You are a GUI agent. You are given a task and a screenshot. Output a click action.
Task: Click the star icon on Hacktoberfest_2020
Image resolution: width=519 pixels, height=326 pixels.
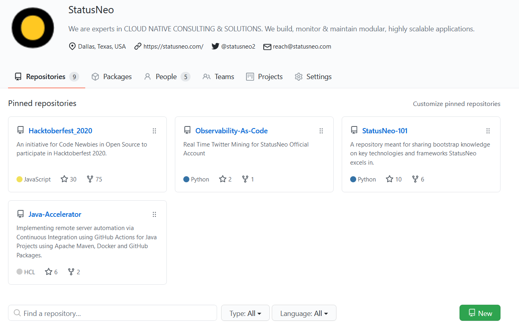64,179
